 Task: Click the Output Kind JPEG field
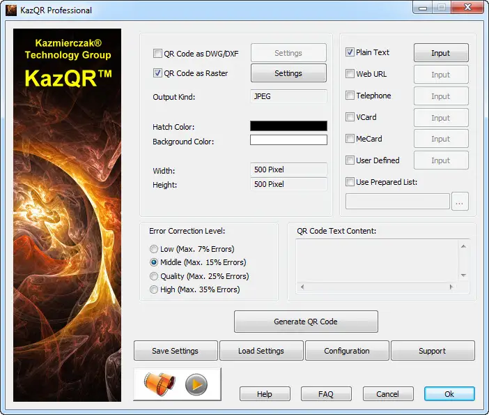pos(288,96)
